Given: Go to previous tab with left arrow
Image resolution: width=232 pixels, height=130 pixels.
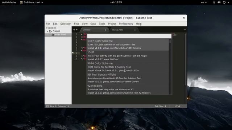Looking at the screenshot, I should pyautogui.click(x=74, y=30).
